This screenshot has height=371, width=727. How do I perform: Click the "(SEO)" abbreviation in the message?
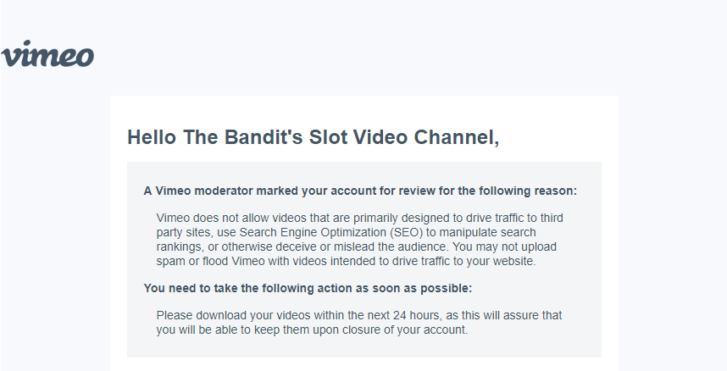pyautogui.click(x=407, y=232)
